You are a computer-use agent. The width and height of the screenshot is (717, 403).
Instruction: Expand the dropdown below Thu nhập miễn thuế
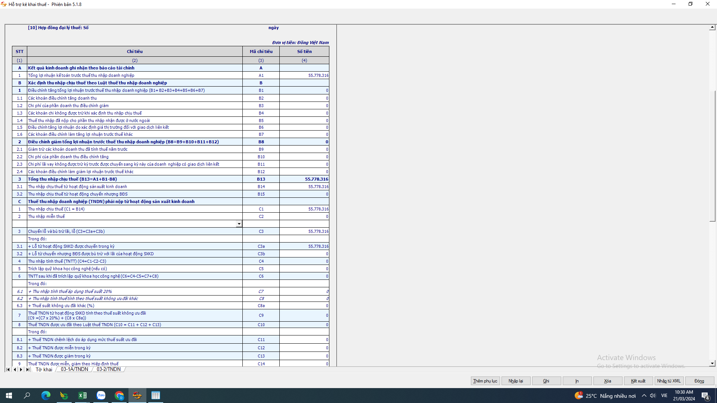point(239,224)
